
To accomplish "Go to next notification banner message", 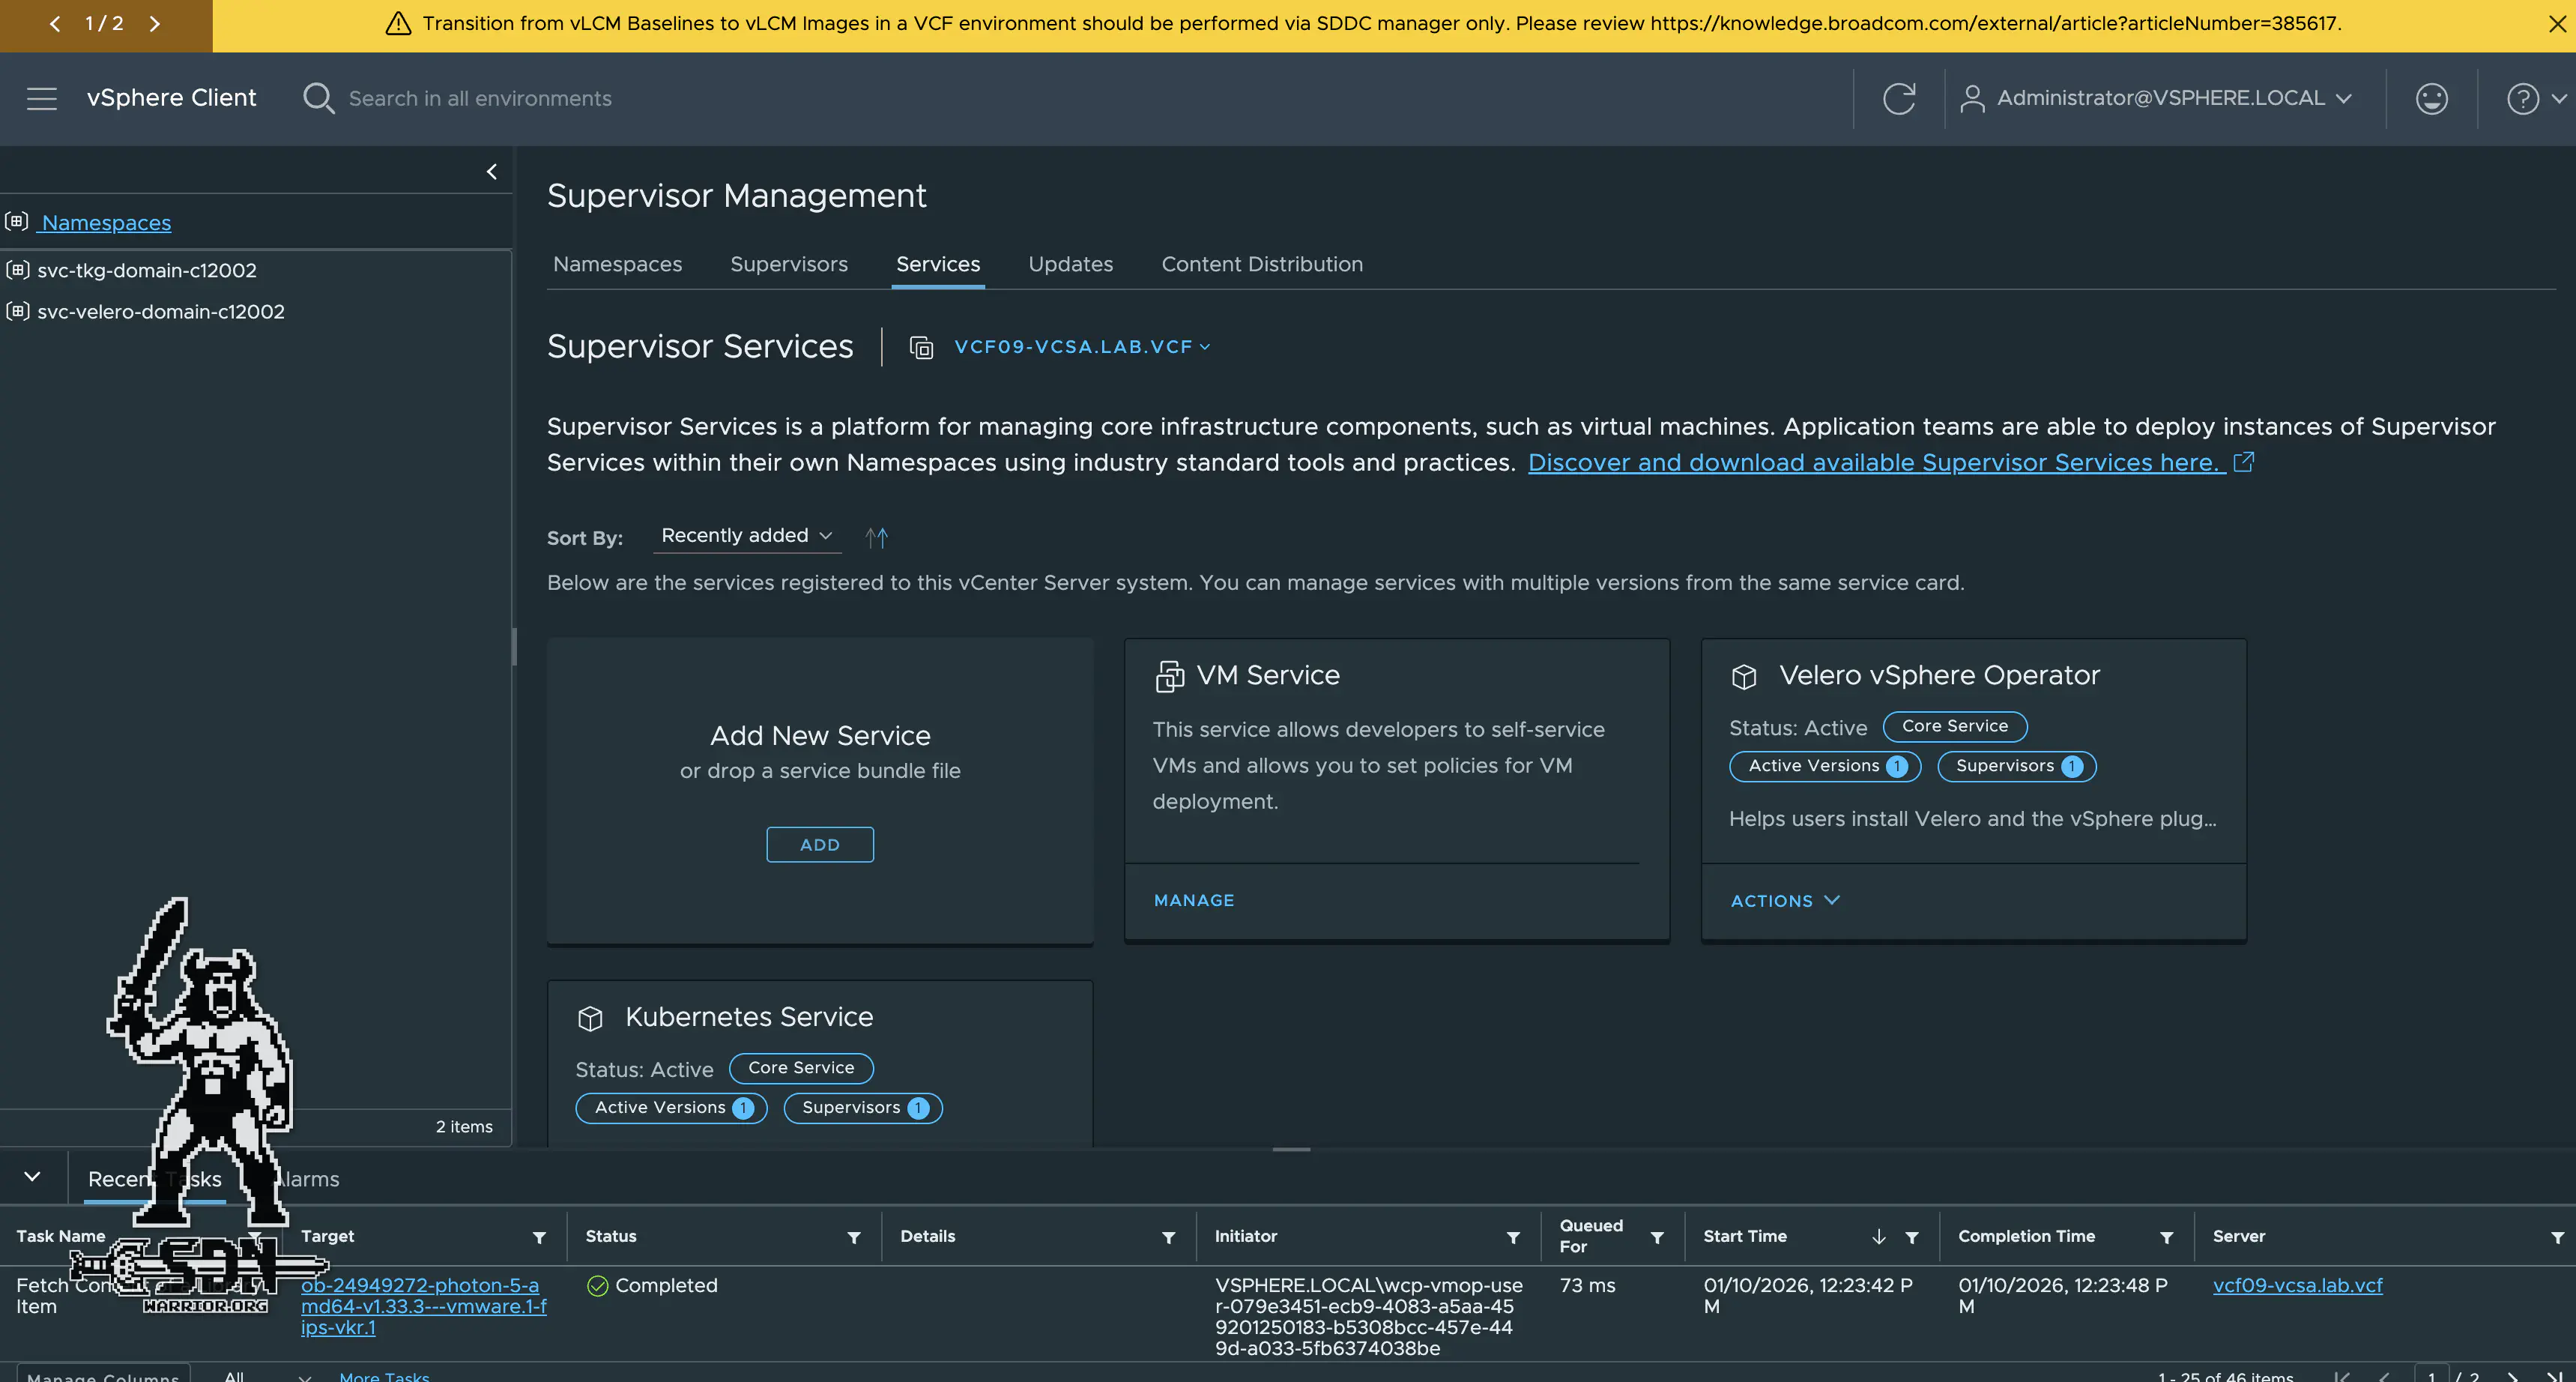I will pos(155,24).
